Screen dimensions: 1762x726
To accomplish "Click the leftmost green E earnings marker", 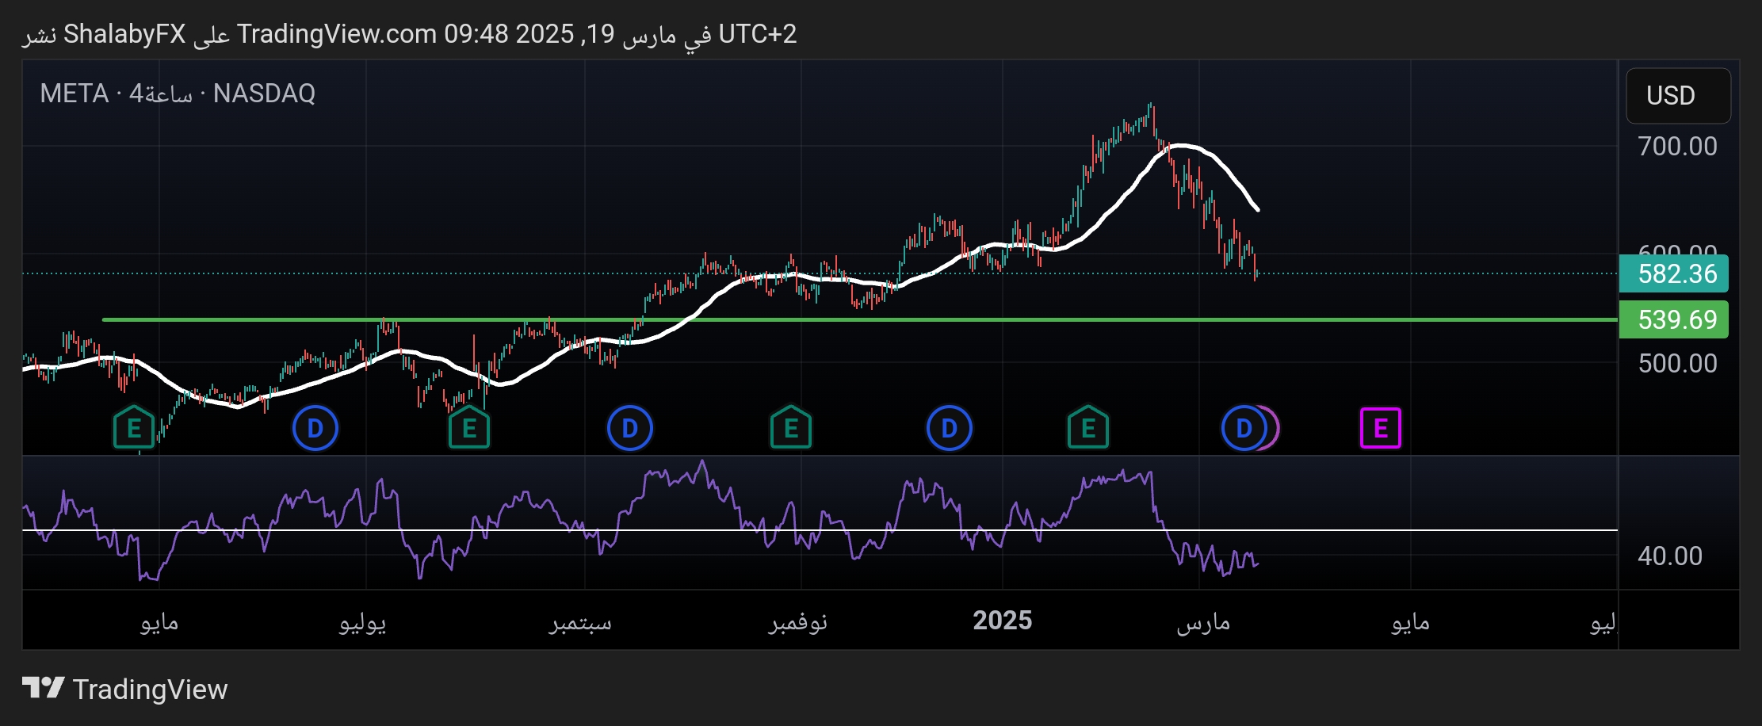I will [134, 428].
